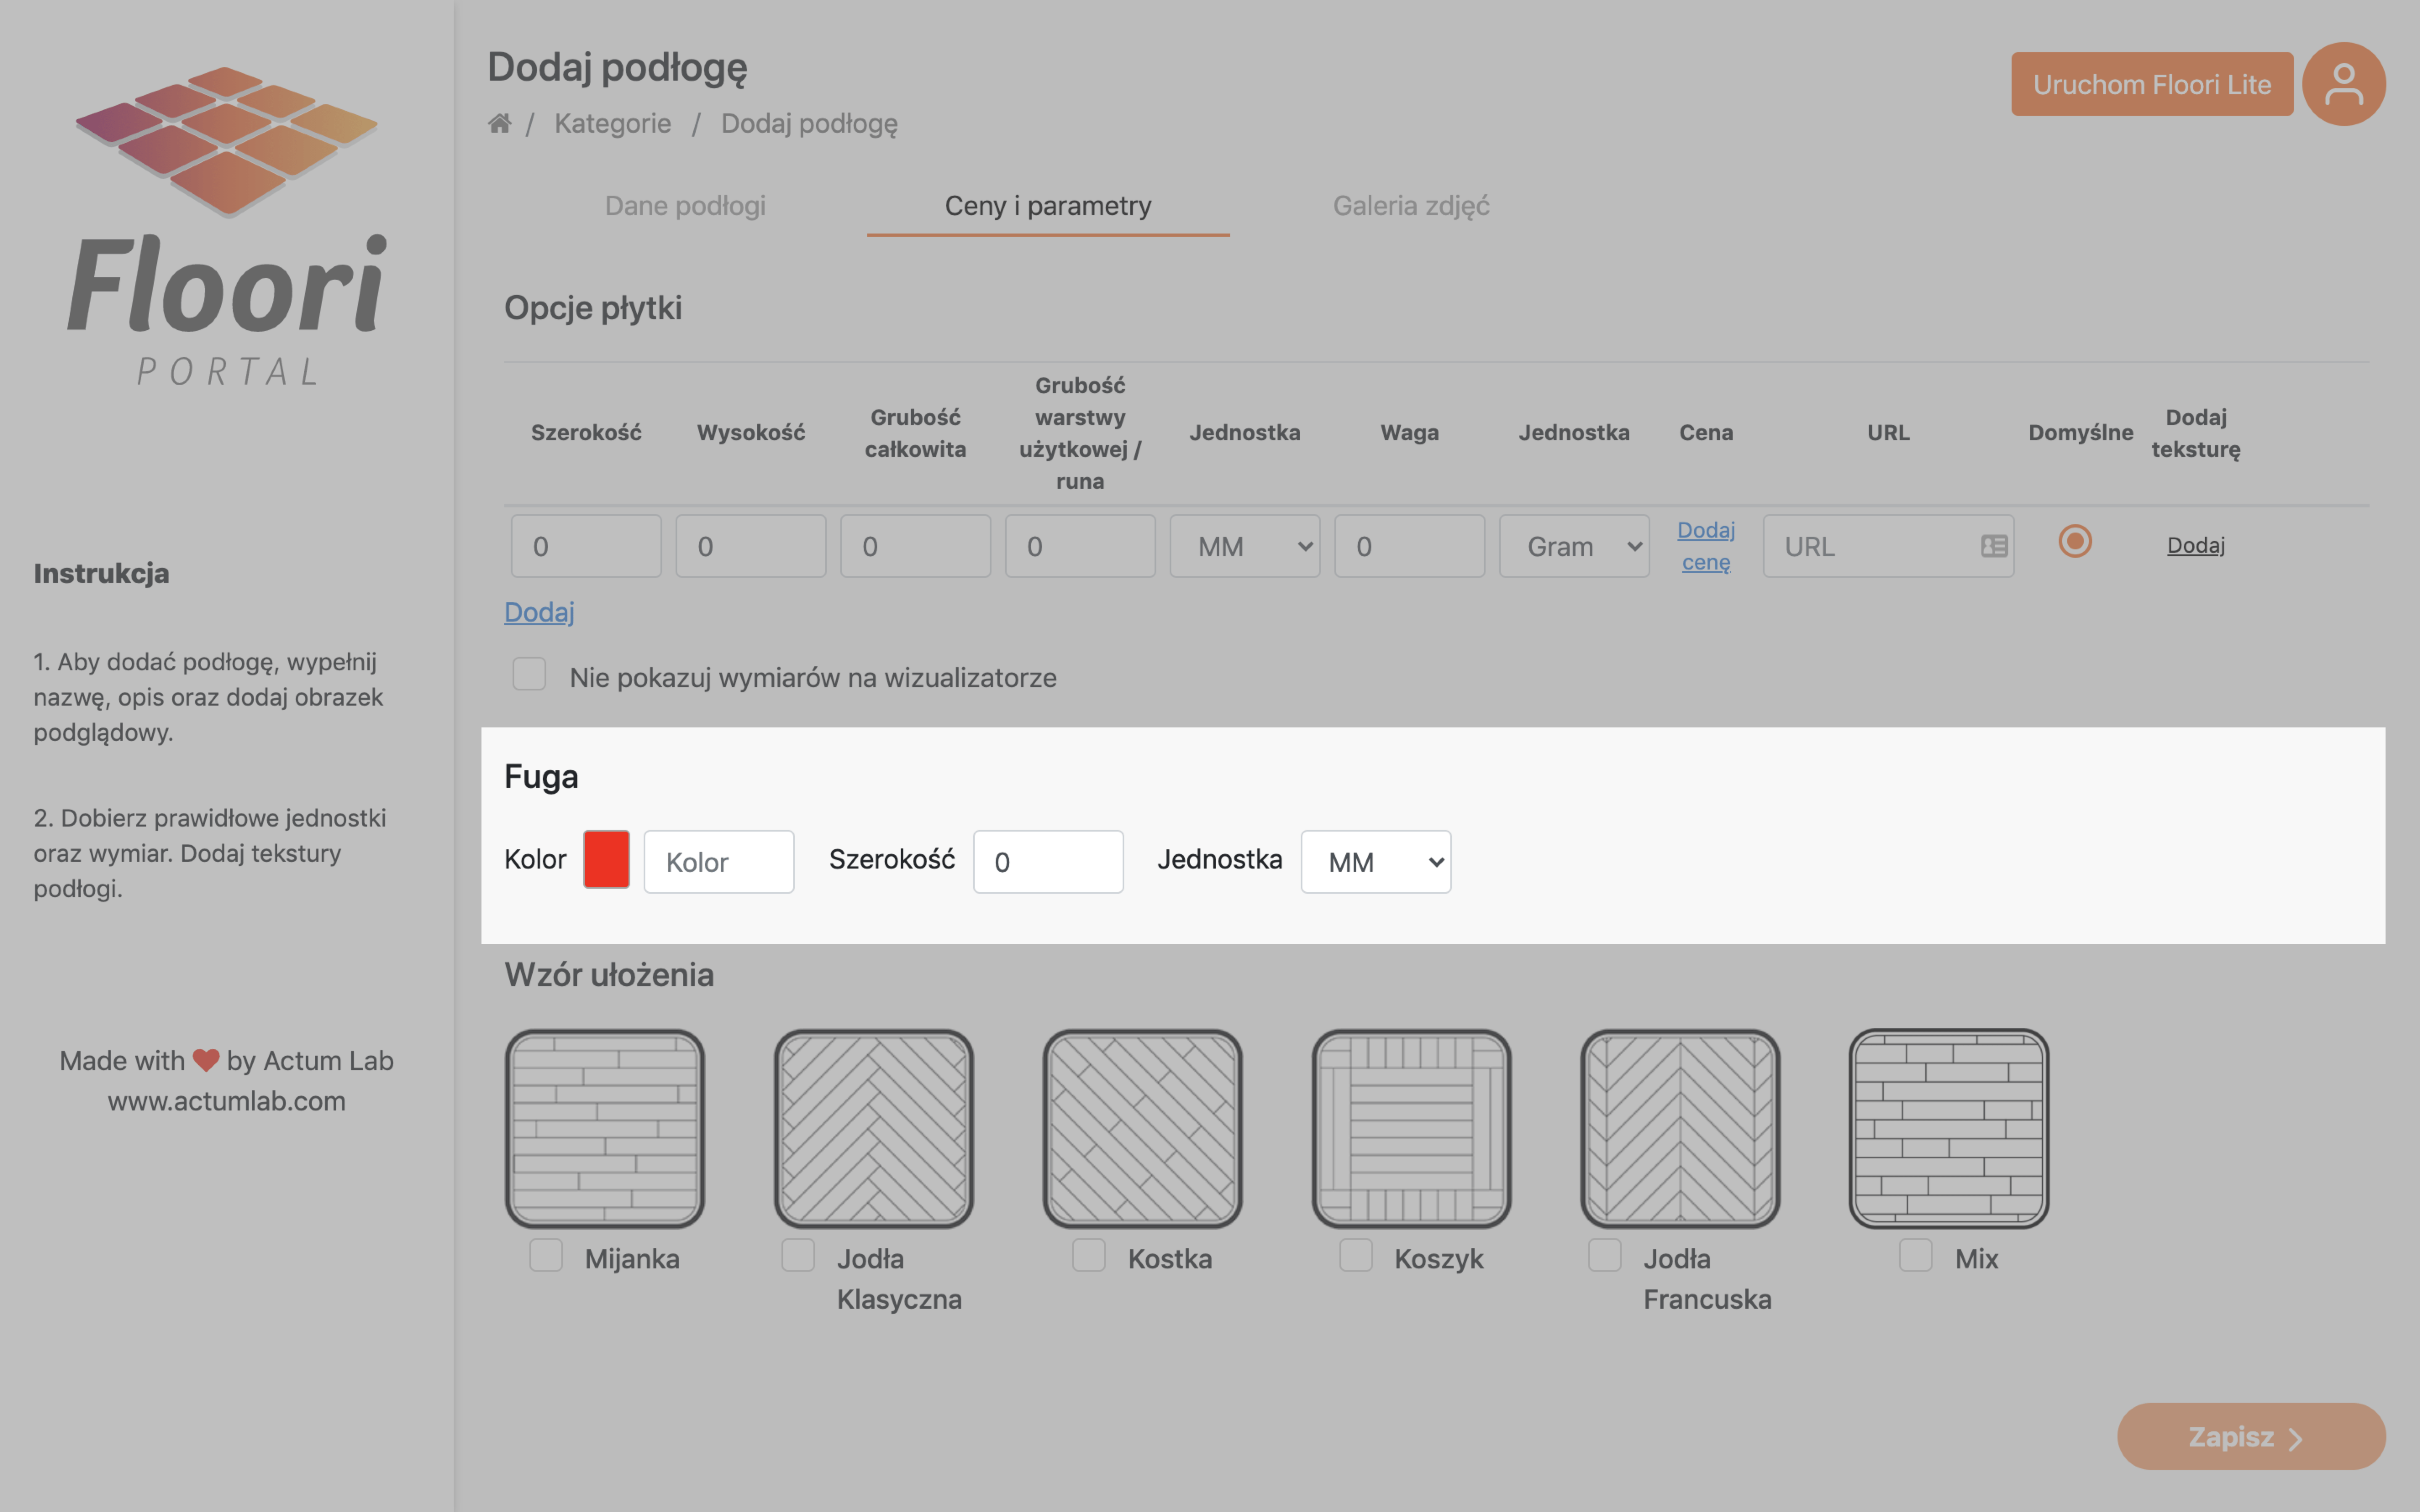The height and width of the screenshot is (1512, 2420).
Task: Focus the URL input field
Action: [1889, 546]
